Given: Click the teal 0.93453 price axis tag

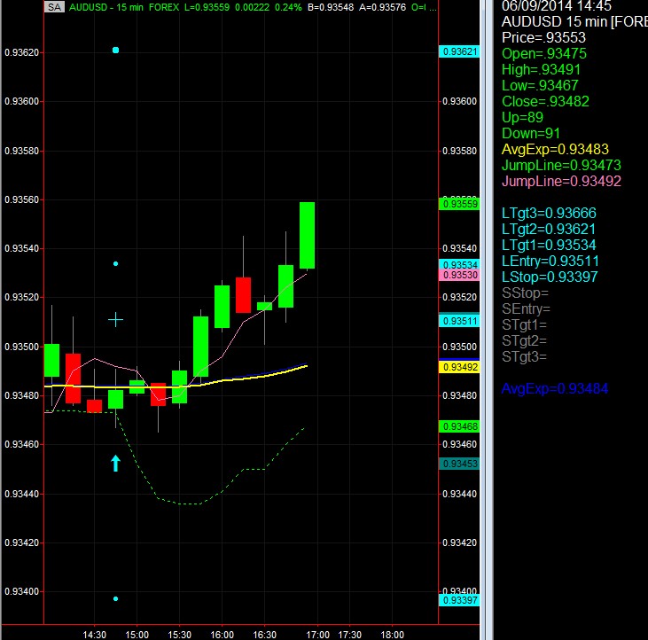Looking at the screenshot, I should pyautogui.click(x=459, y=464).
